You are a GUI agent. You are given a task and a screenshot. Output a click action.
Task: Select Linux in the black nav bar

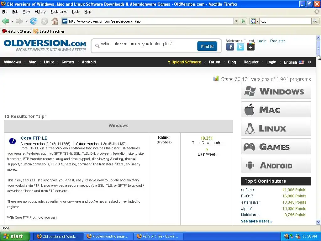click(x=49, y=62)
